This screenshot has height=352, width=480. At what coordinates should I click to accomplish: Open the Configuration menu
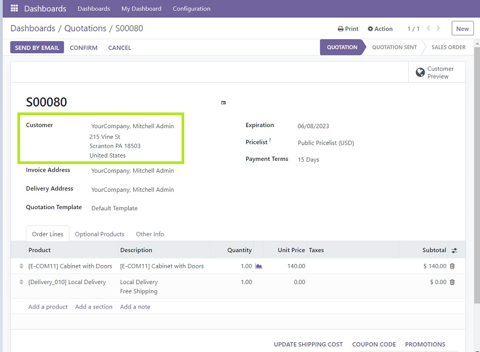(191, 9)
